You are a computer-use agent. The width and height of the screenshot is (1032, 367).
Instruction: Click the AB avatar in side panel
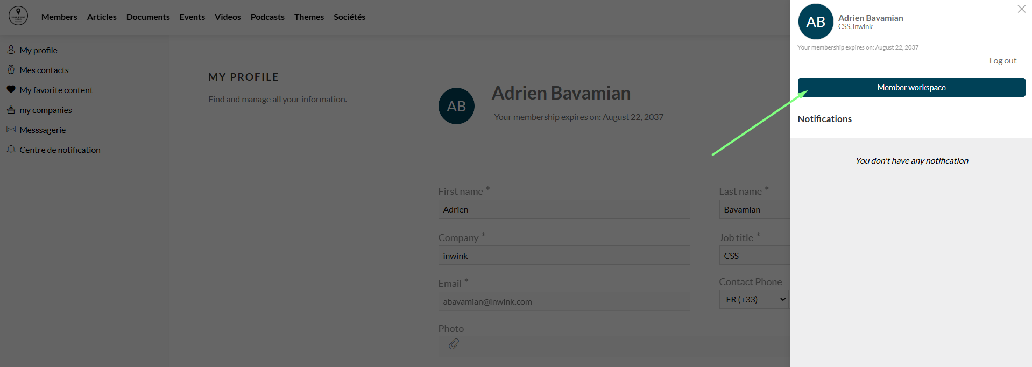(816, 22)
